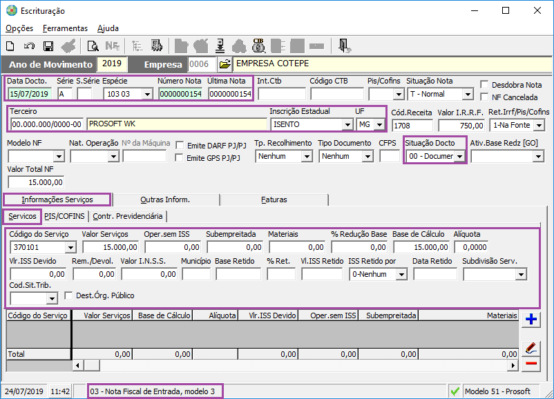Edit service row with the pencil icon
The width and height of the screenshot is (554, 399).
(531, 347)
